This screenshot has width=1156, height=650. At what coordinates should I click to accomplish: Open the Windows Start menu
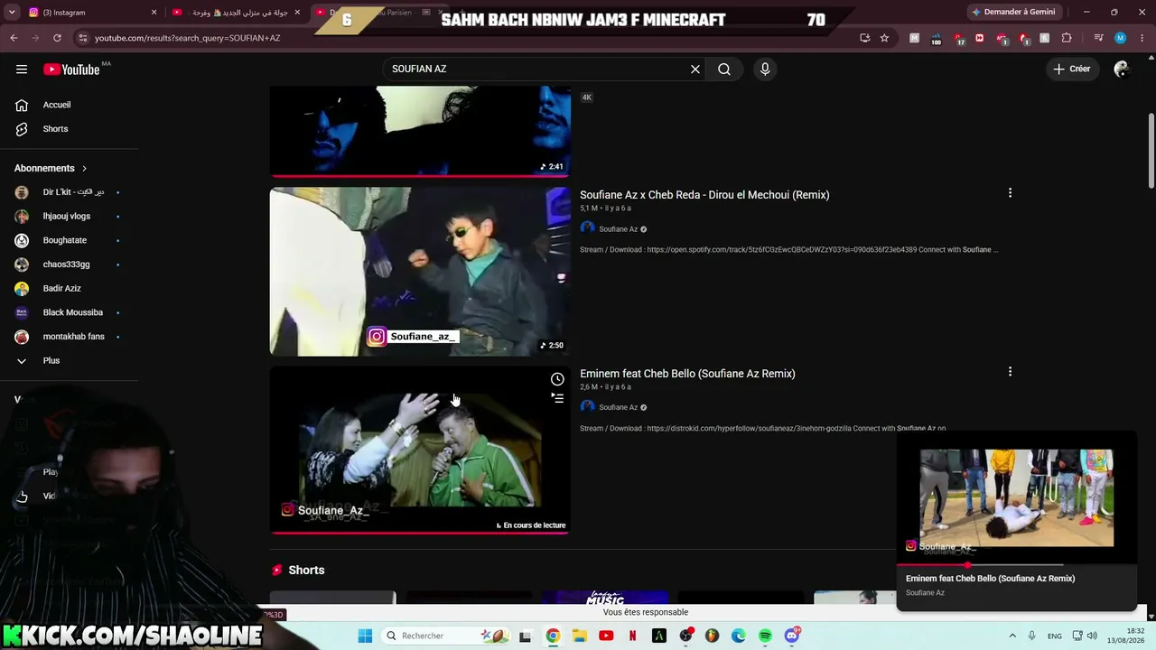[365, 636]
